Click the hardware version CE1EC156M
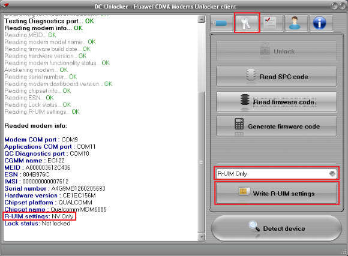The image size is (348, 256). coord(79,195)
